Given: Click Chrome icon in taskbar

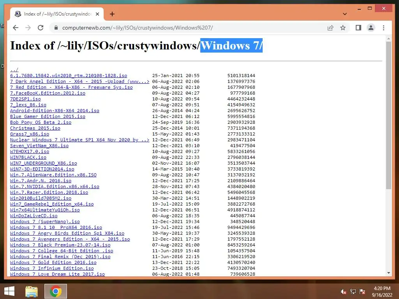Looking at the screenshot, I should (x=56, y=291).
